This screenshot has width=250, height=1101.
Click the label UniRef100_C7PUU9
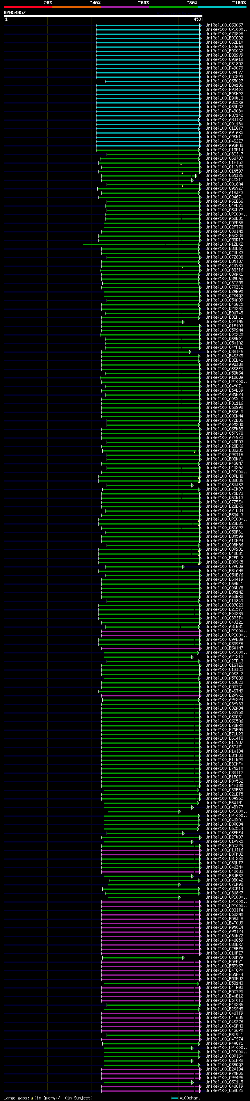(x=224, y=566)
